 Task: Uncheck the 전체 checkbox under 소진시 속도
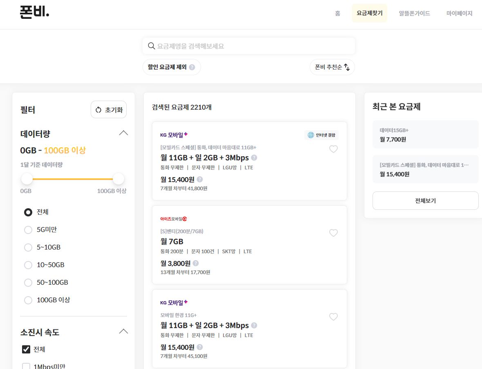(x=26, y=349)
